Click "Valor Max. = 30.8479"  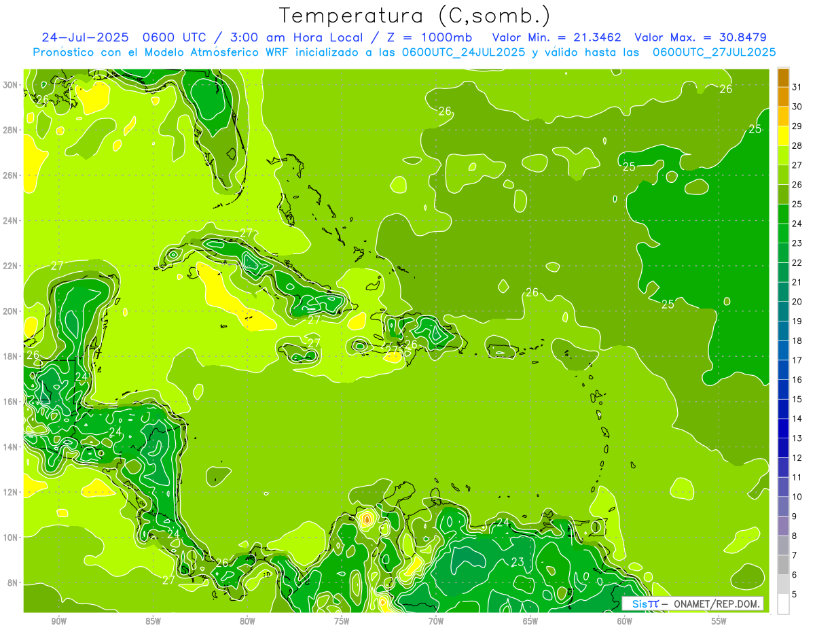(699, 37)
